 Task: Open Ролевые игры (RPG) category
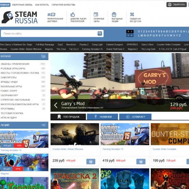13,69
